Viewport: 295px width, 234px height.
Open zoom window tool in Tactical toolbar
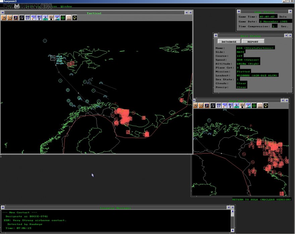click(16, 18)
